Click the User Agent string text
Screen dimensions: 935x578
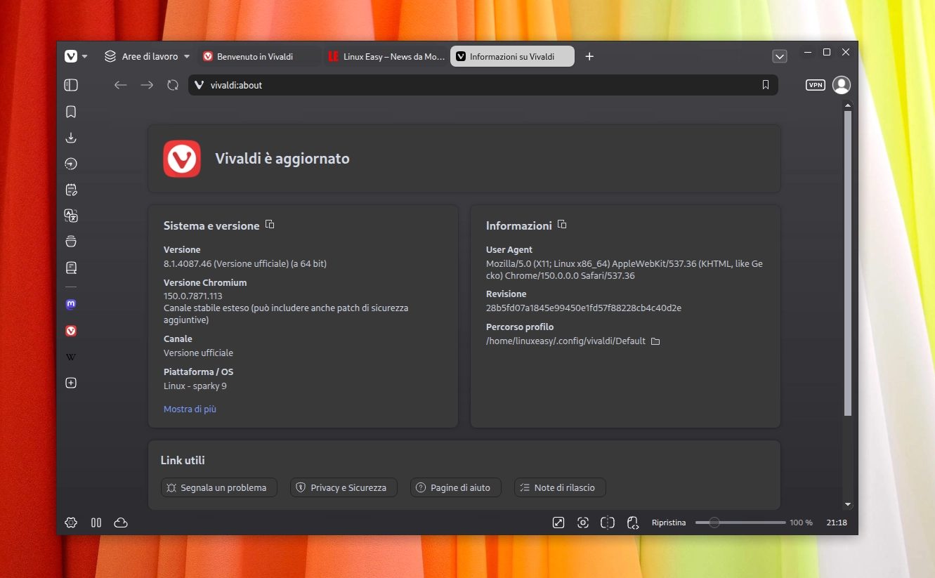625,270
